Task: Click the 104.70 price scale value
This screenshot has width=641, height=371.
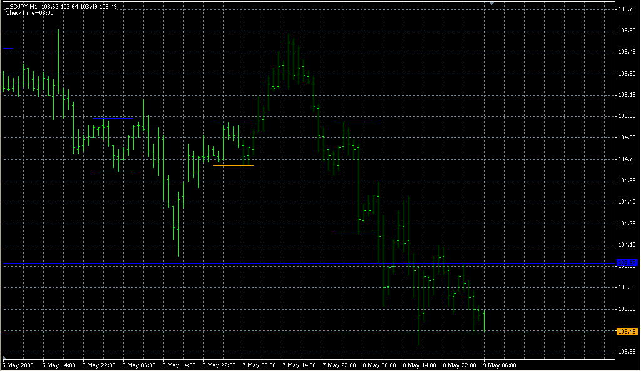Action: [x=627, y=159]
